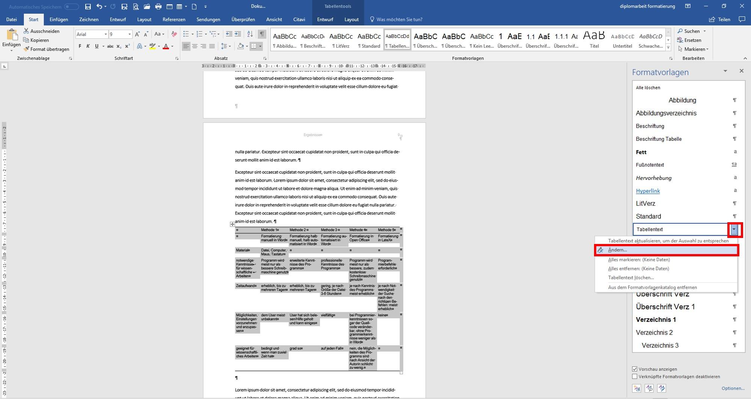The height and width of the screenshot is (399, 751).
Task: Click the font color red A swatch
Action: point(166,46)
